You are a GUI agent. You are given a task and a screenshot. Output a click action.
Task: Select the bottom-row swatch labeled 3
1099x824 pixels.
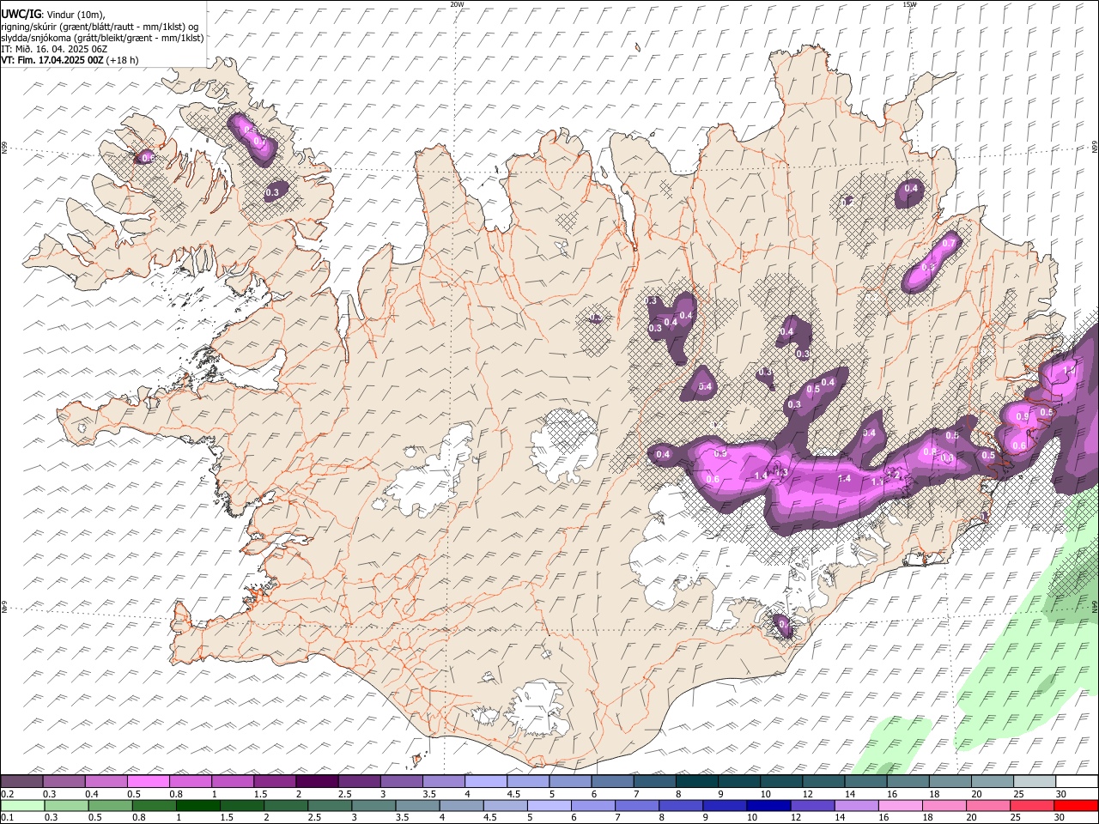[x=373, y=805]
